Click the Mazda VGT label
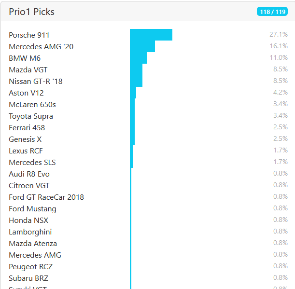Image resolution: width=295 pixels, height=289 pixels. [28, 70]
